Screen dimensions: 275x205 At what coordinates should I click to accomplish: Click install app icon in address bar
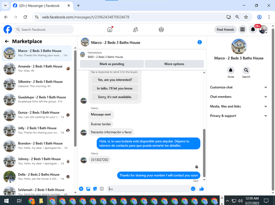tap(229, 17)
